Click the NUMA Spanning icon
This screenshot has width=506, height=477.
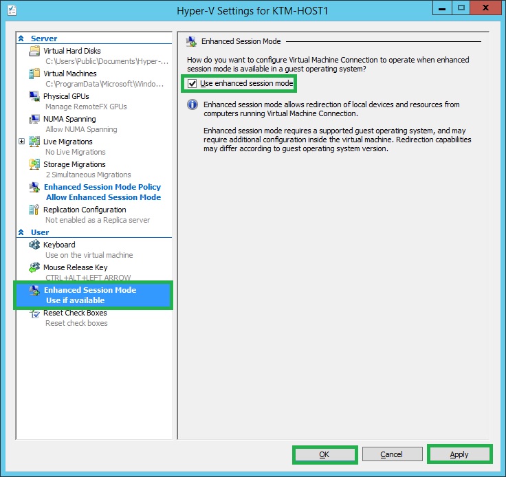[x=34, y=119]
